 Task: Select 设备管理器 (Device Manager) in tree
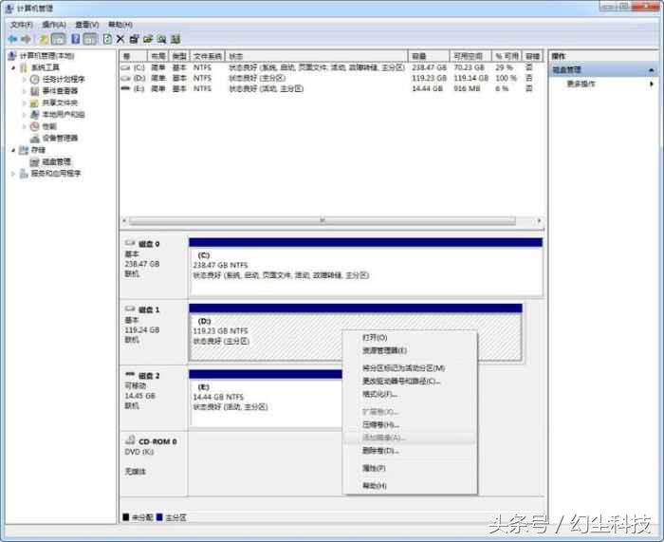coord(59,138)
